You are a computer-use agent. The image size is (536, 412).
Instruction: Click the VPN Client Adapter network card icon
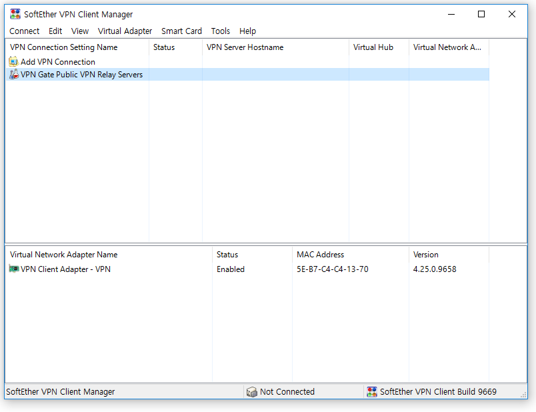coord(14,269)
